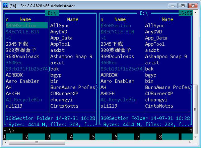Screen dimensions: 201x148
Task: Select CDBurnerXP in left panel
Action: (64, 94)
